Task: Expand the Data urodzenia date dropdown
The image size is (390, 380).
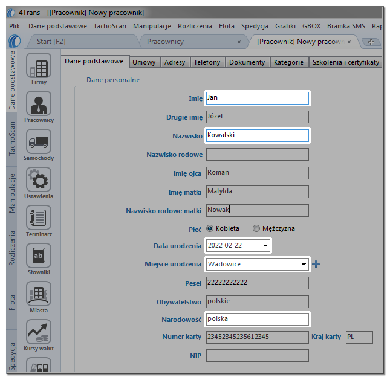Action: [x=265, y=246]
